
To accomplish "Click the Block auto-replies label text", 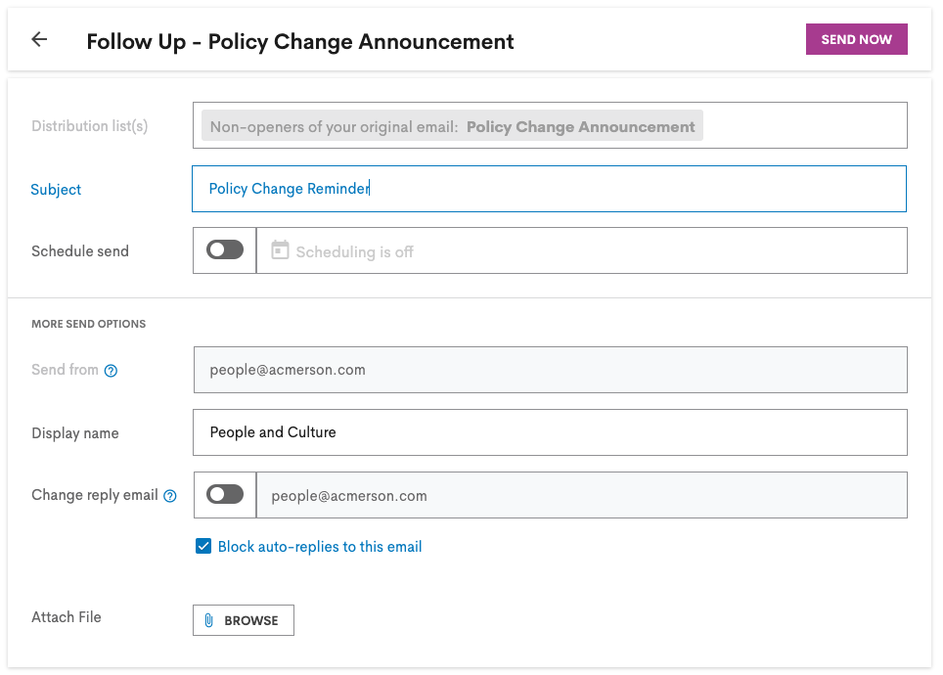I will click(320, 547).
